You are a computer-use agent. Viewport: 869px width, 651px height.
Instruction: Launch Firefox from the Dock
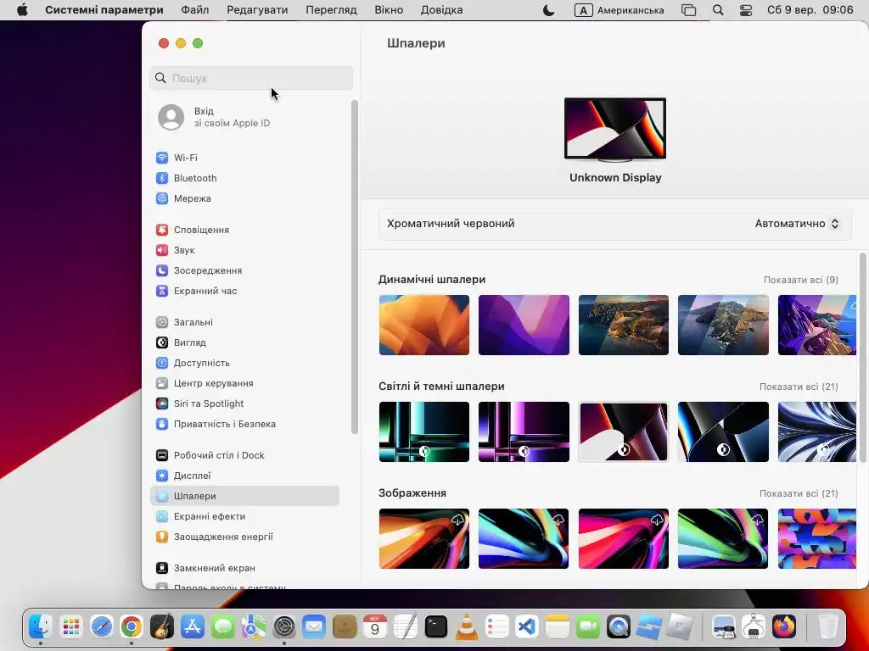coord(783,626)
